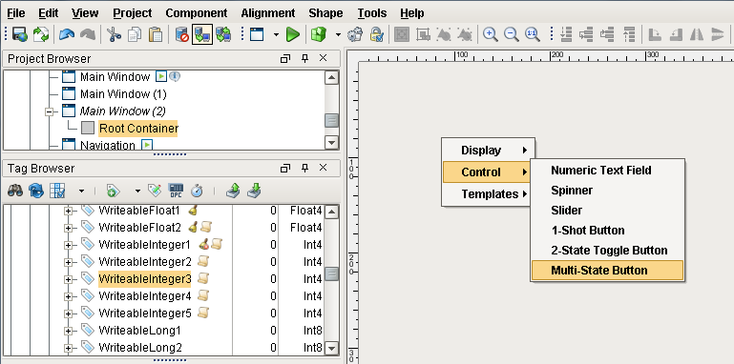This screenshot has height=364, width=734.
Task: Collapse the Main Window (2) tree node
Action: [49, 111]
